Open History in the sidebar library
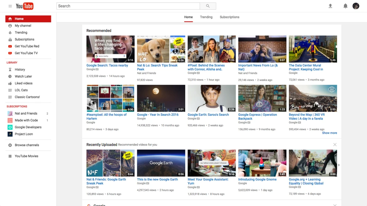Image resolution: width=367 pixels, height=206 pixels. click(x=20, y=69)
